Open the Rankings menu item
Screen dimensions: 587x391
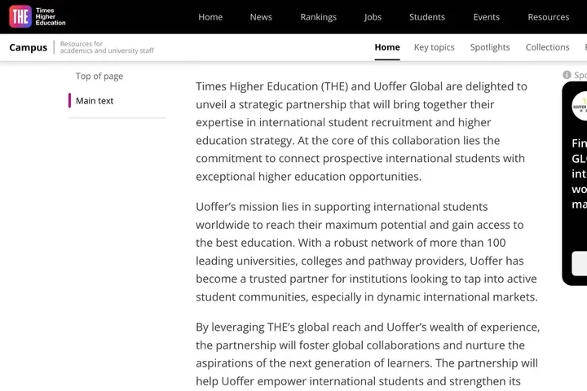(x=319, y=17)
